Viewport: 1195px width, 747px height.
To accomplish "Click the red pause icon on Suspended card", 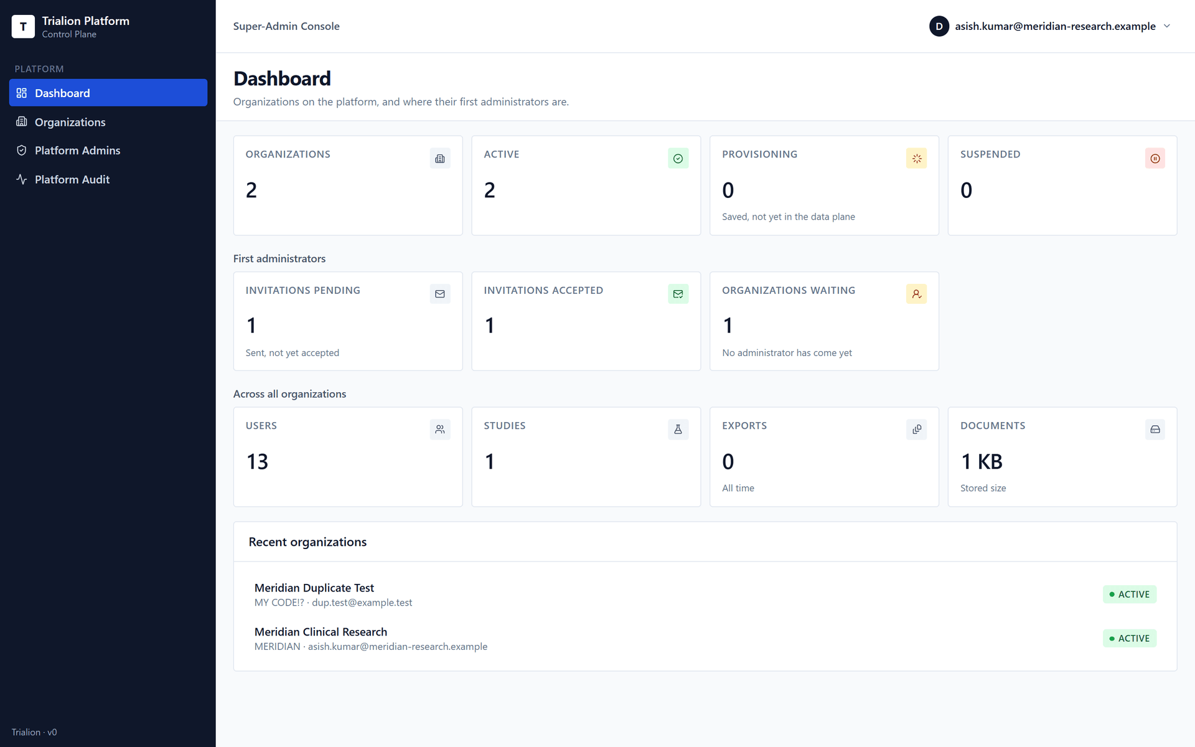I will click(x=1155, y=158).
